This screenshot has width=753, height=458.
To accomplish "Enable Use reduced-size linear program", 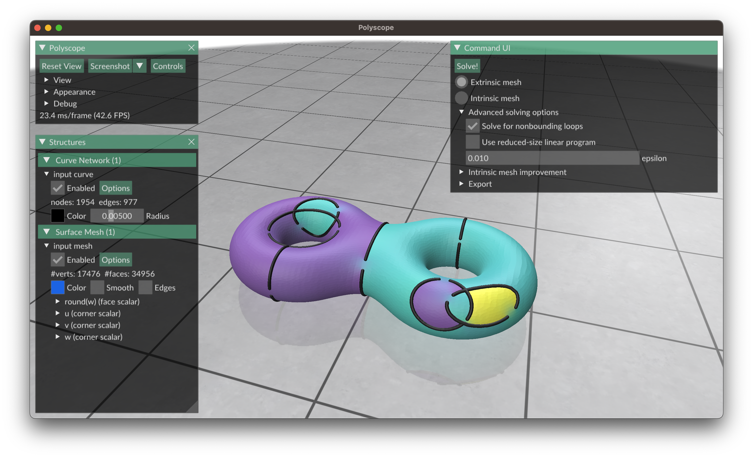I will 472,142.
